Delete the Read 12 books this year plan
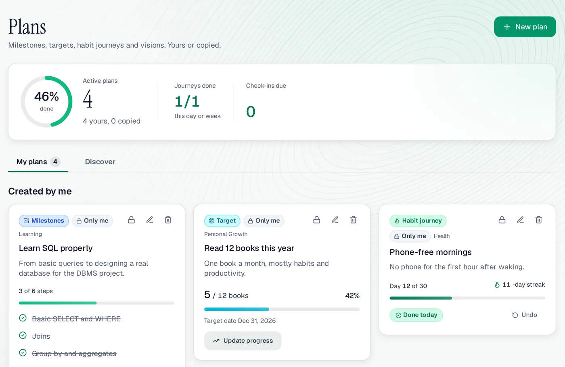Viewport: 565px width, 367px height. 354,220
